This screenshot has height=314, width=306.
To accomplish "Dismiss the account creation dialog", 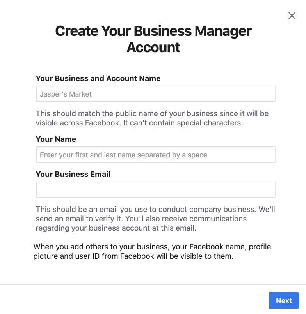I will [292, 16].
